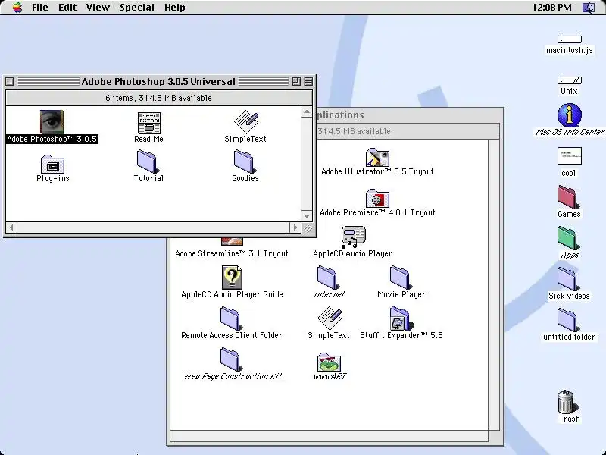Viewport: 606px width, 455px height.
Task: Select the Internet folder alias
Action: (x=328, y=278)
